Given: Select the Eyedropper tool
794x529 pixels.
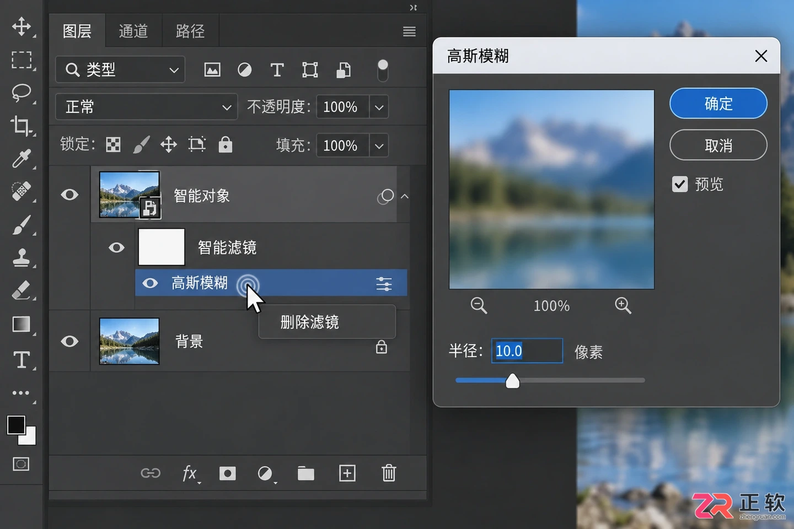Looking at the screenshot, I should pos(22,159).
